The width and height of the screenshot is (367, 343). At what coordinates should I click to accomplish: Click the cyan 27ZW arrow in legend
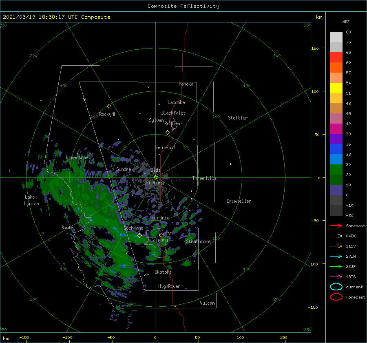pyautogui.click(x=336, y=257)
